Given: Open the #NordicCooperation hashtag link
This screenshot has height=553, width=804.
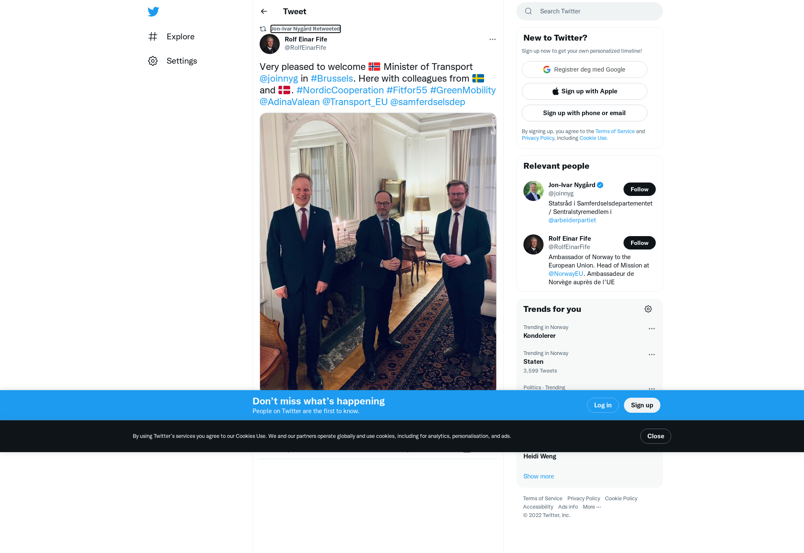Looking at the screenshot, I should [x=340, y=90].
